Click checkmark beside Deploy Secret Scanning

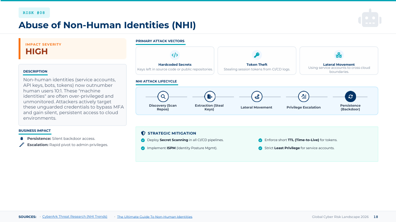[x=143, y=140]
